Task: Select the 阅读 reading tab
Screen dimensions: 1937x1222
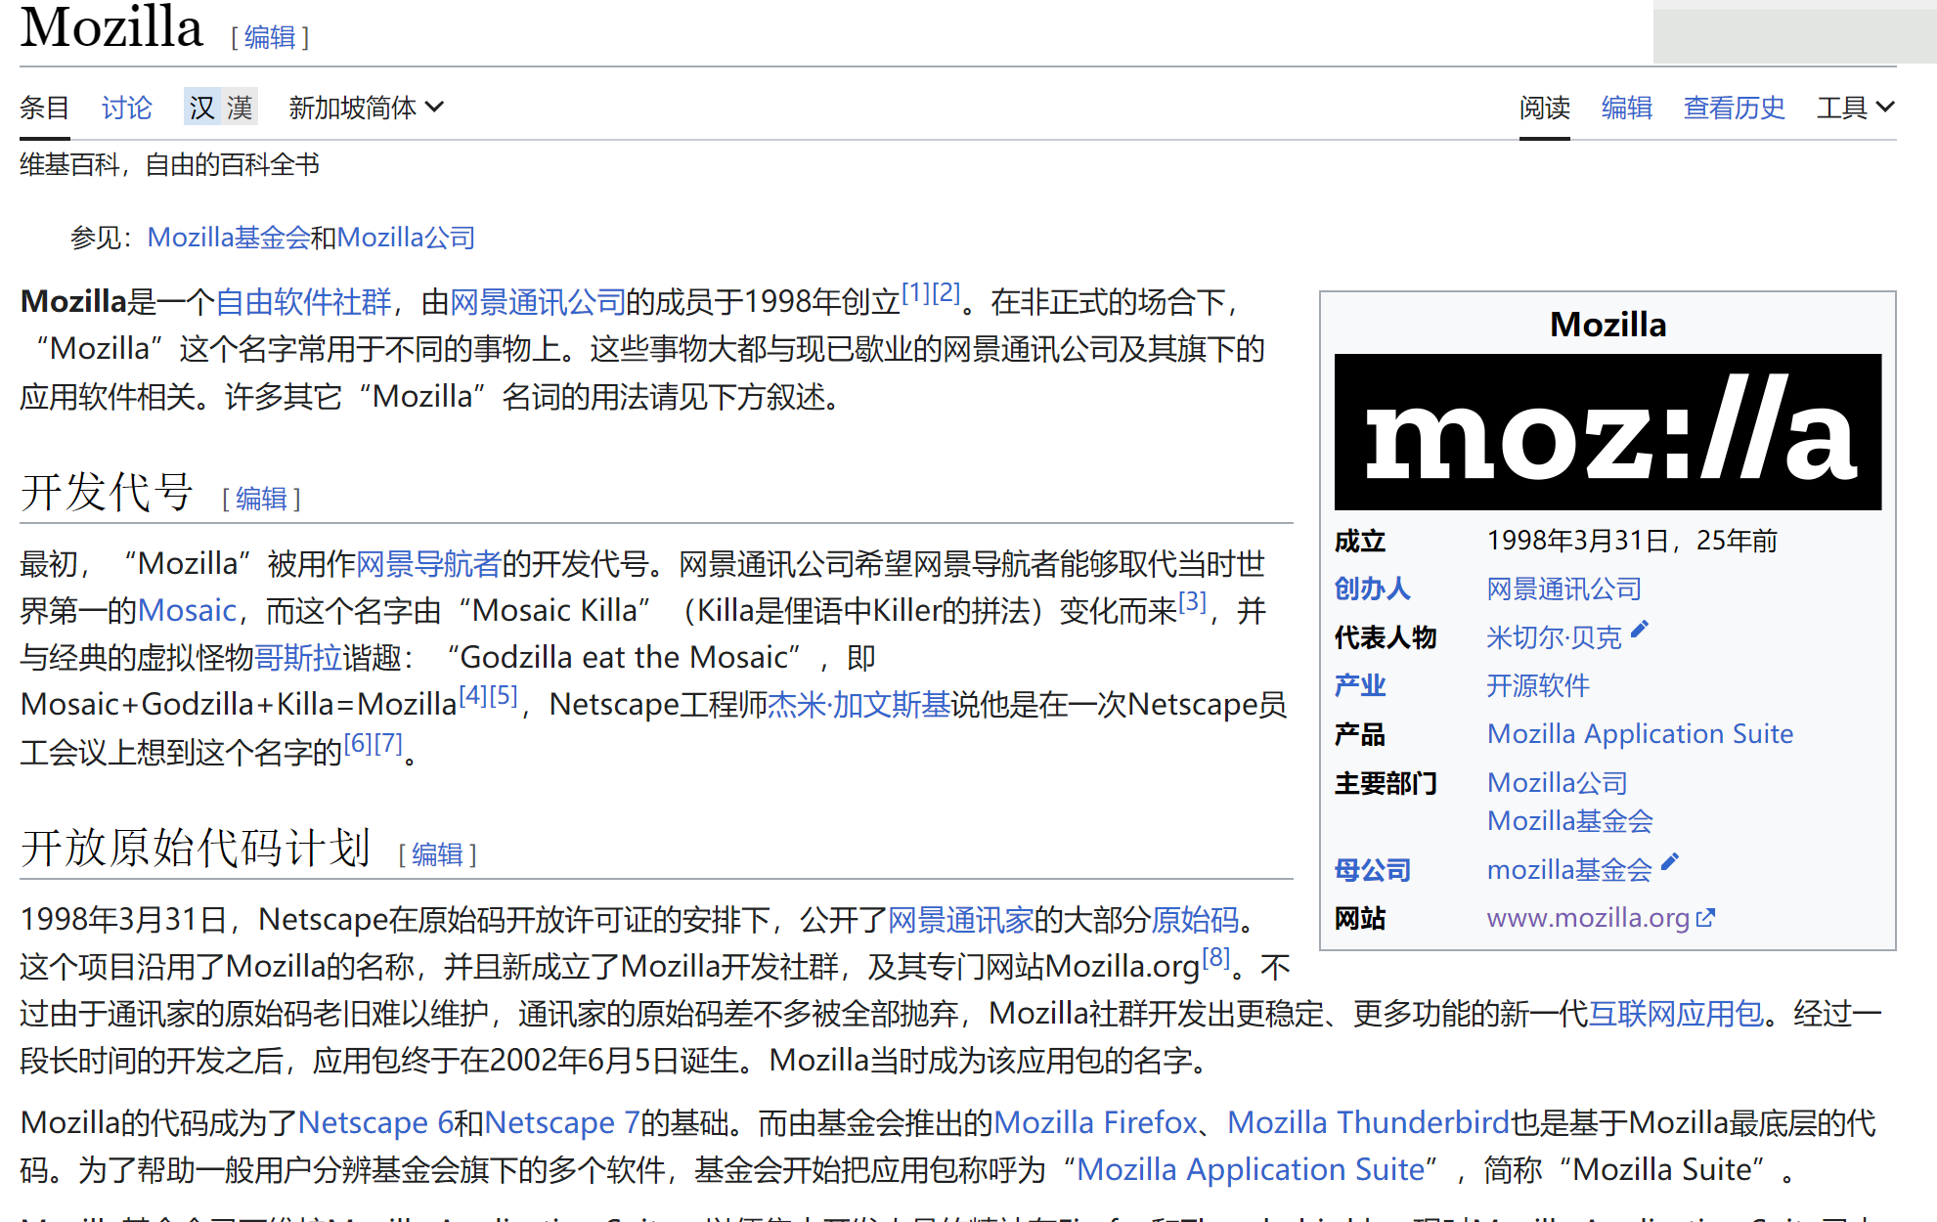Action: point(1544,108)
